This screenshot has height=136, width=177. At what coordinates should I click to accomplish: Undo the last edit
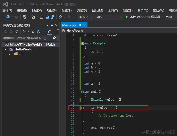coord(60,17)
